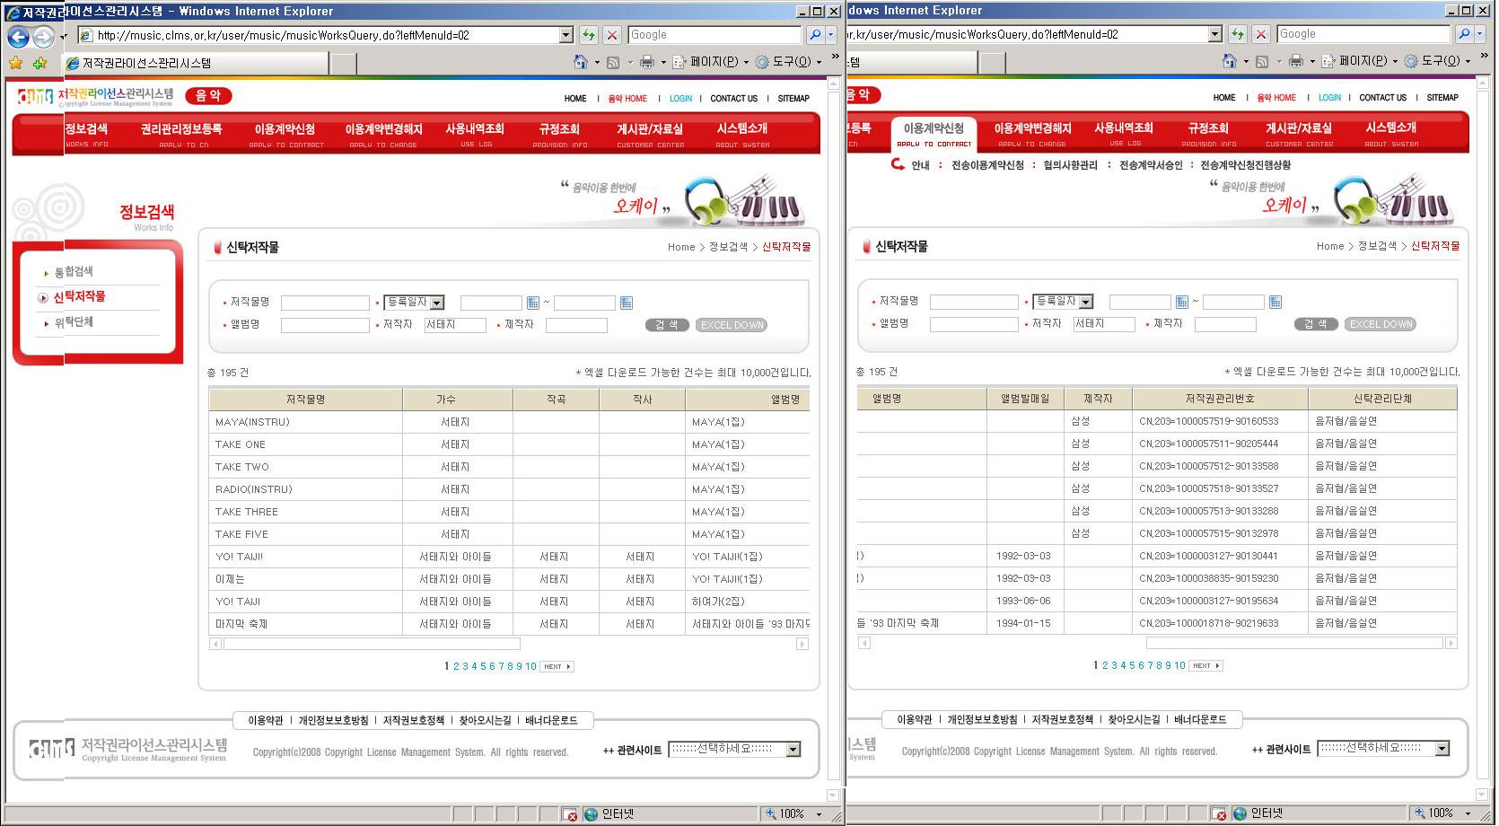Click Home icon in right window toolbar
Screen dimensions: 1499x826
pyautogui.click(x=1230, y=61)
